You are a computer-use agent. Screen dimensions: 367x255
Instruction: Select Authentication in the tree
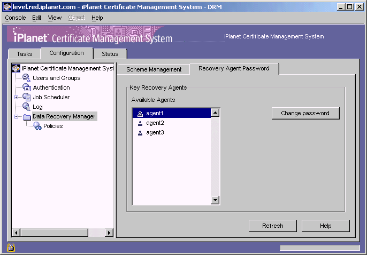(51, 87)
